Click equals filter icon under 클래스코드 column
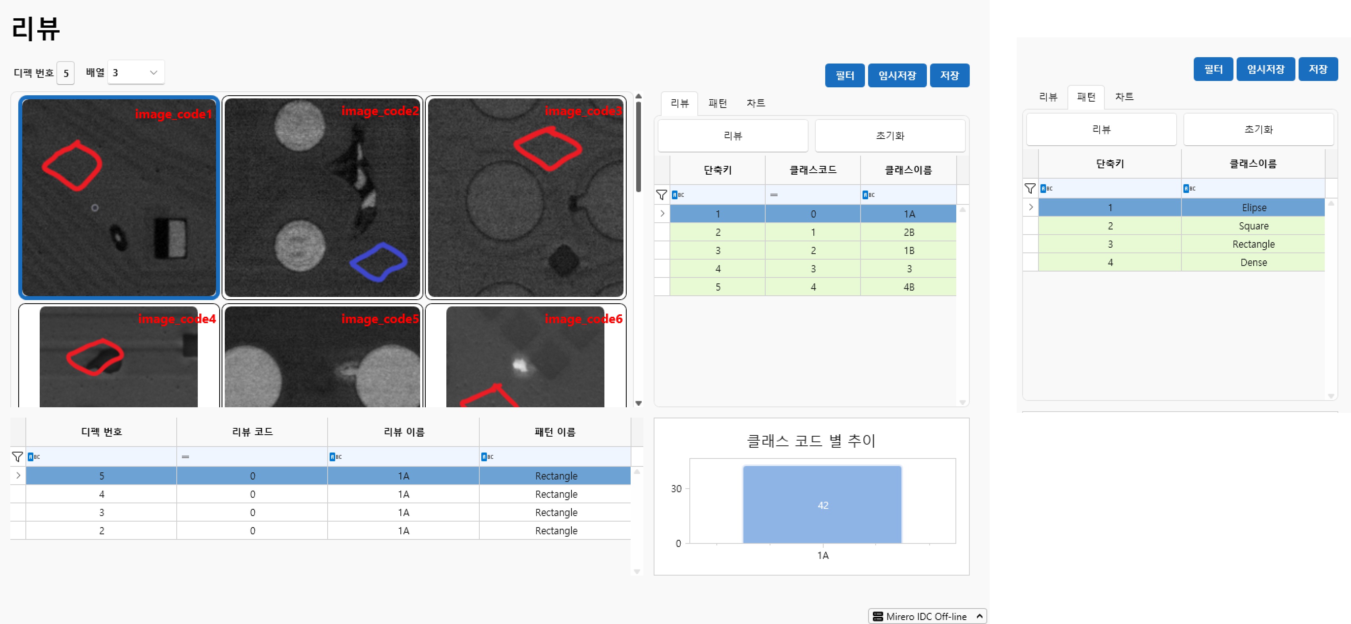 click(x=774, y=195)
